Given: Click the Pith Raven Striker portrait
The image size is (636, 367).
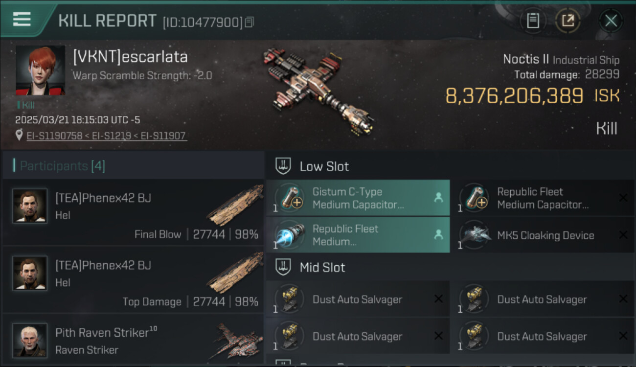Looking at the screenshot, I should 30,340.
